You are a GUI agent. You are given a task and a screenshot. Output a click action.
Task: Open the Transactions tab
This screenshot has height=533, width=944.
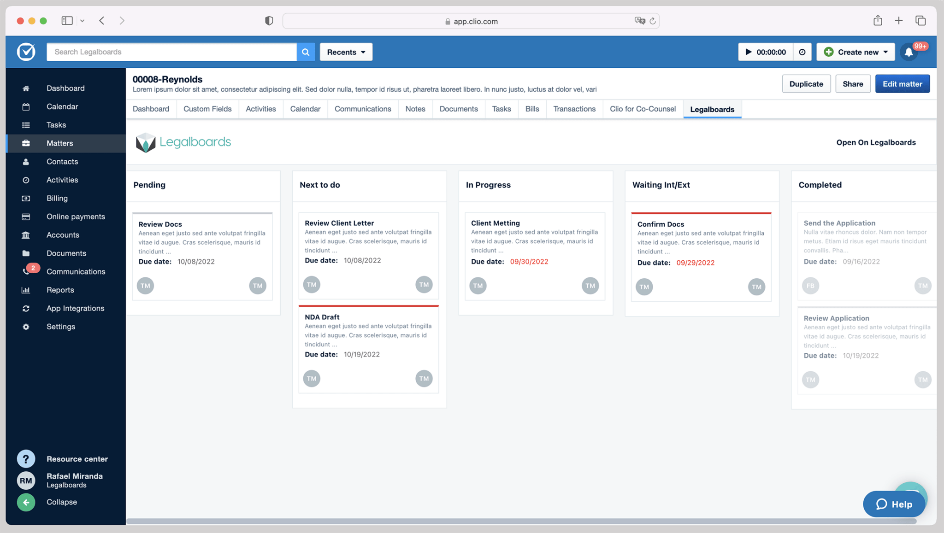(x=574, y=109)
